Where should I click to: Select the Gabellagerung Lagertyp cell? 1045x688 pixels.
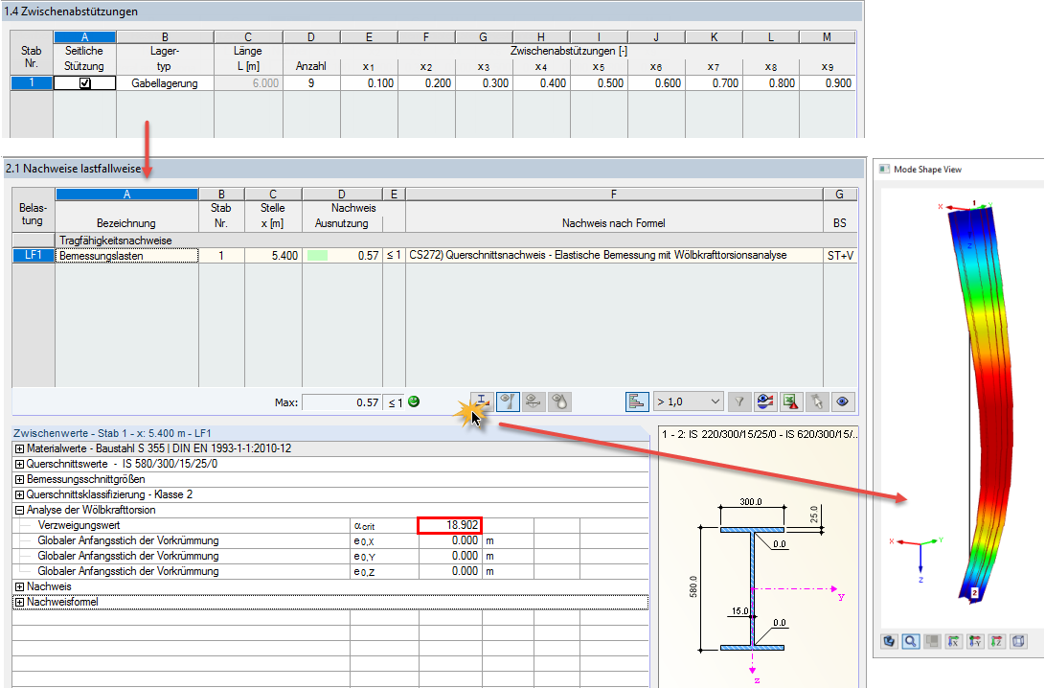(165, 83)
